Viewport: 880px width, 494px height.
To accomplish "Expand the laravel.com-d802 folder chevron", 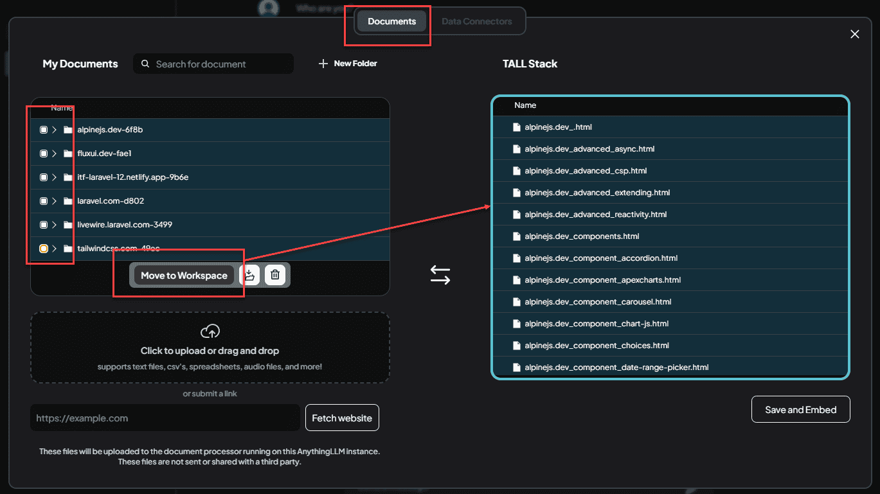I will [55, 201].
